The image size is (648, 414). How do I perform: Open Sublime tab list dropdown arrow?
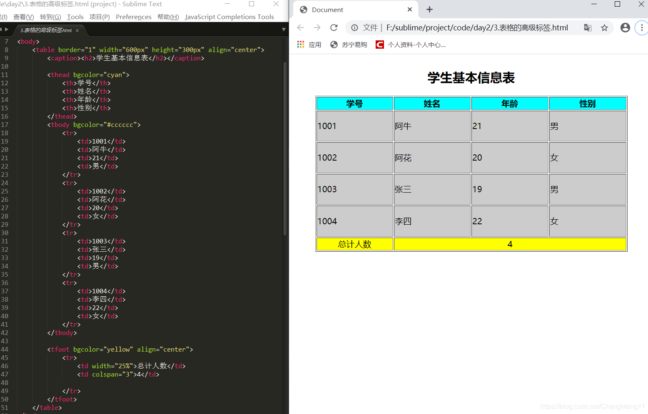coord(284,30)
